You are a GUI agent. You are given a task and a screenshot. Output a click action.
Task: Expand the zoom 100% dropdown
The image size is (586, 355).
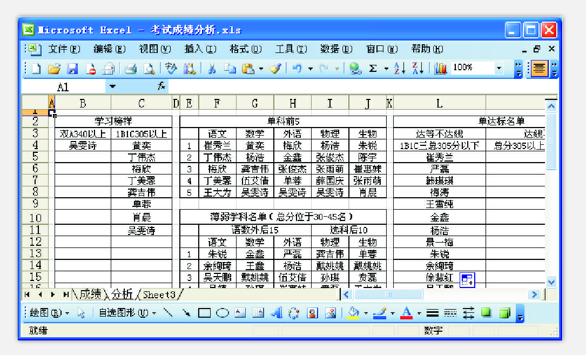coord(499,69)
